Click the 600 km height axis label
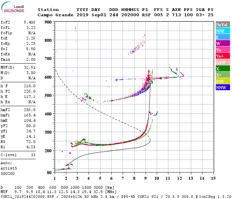Viewport: 232px width, 199px height. pos(48,77)
